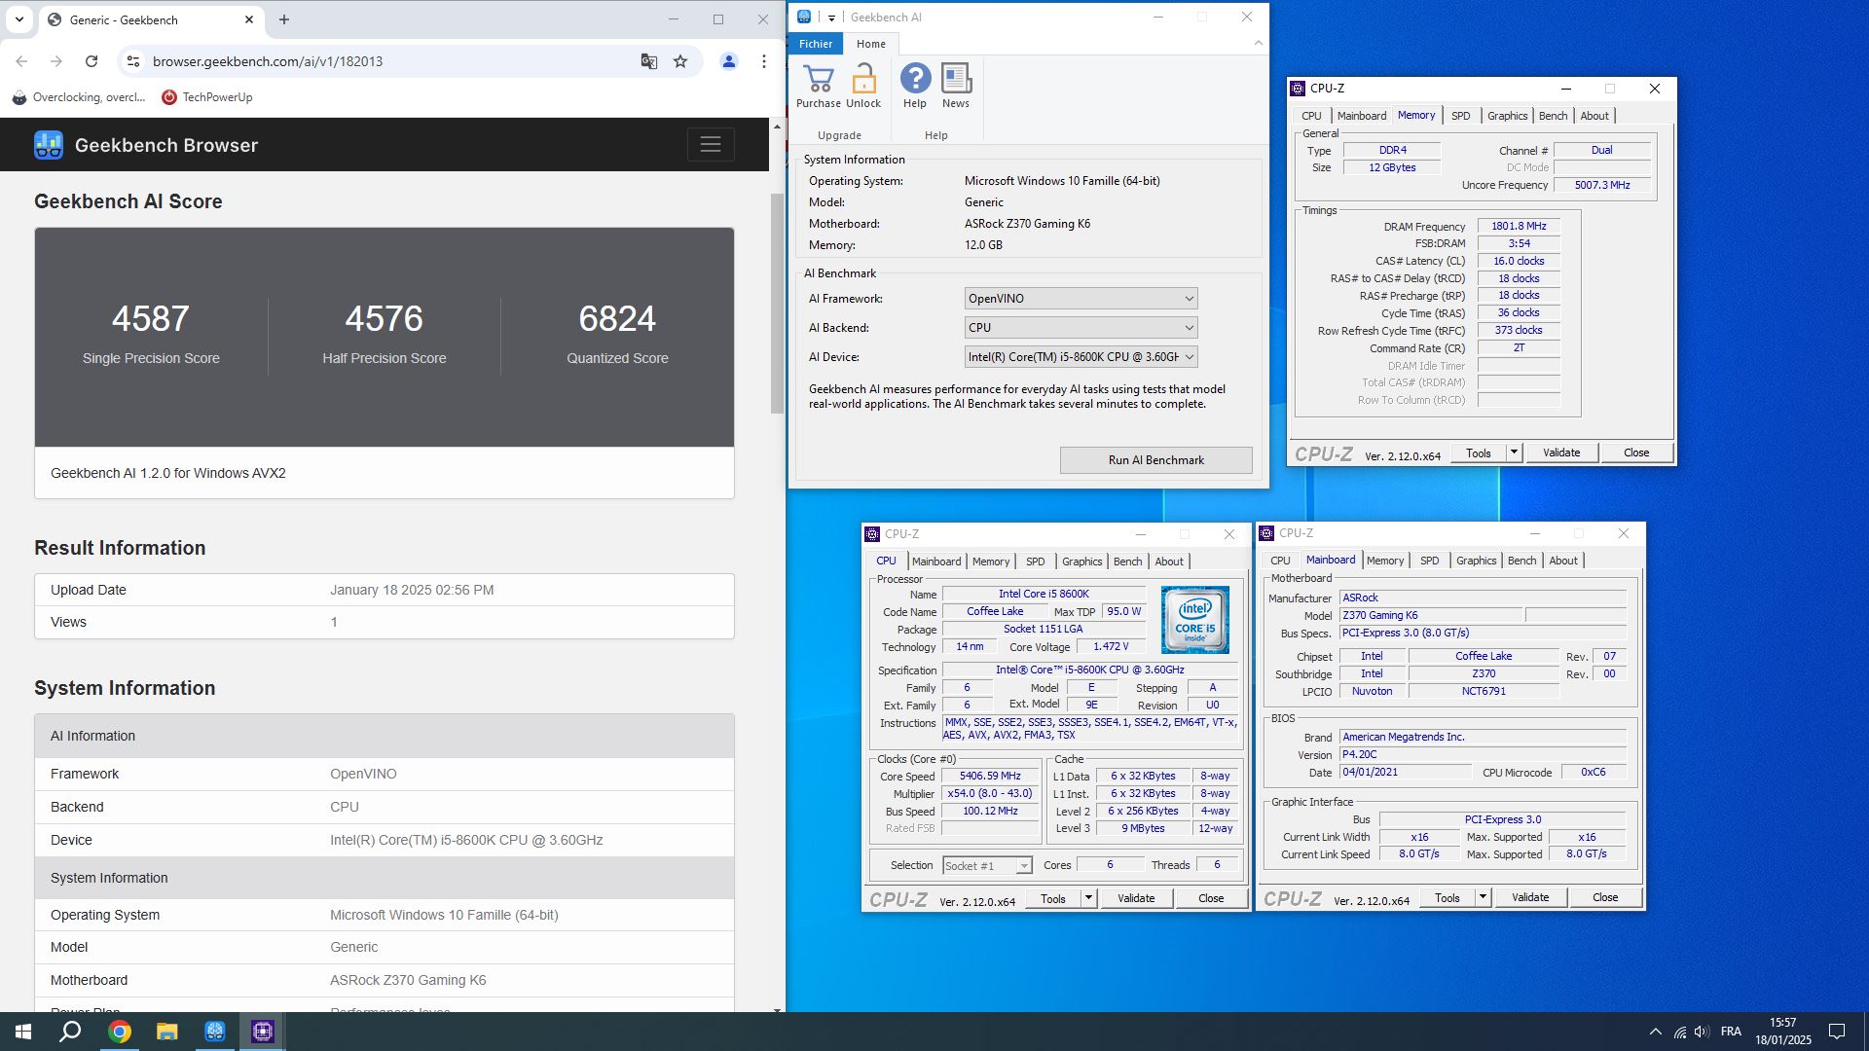
Task: Open the notification center icon
Action: coord(1837,1032)
